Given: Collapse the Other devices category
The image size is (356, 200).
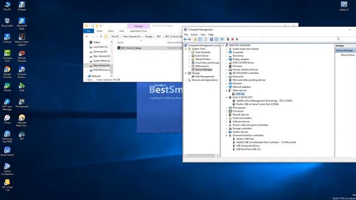Looking at the screenshot, I should pyautogui.click(x=226, y=91).
